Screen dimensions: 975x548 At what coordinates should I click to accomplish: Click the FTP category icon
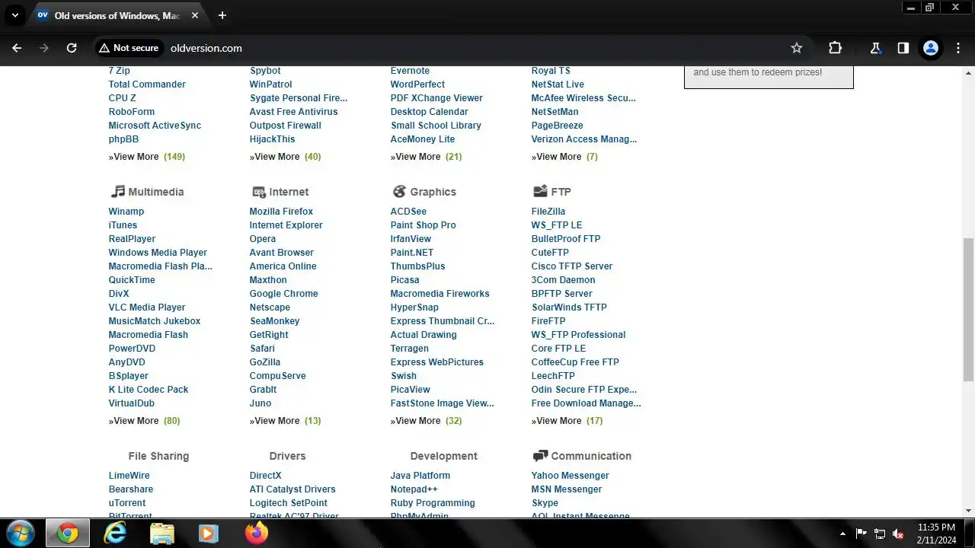(540, 191)
